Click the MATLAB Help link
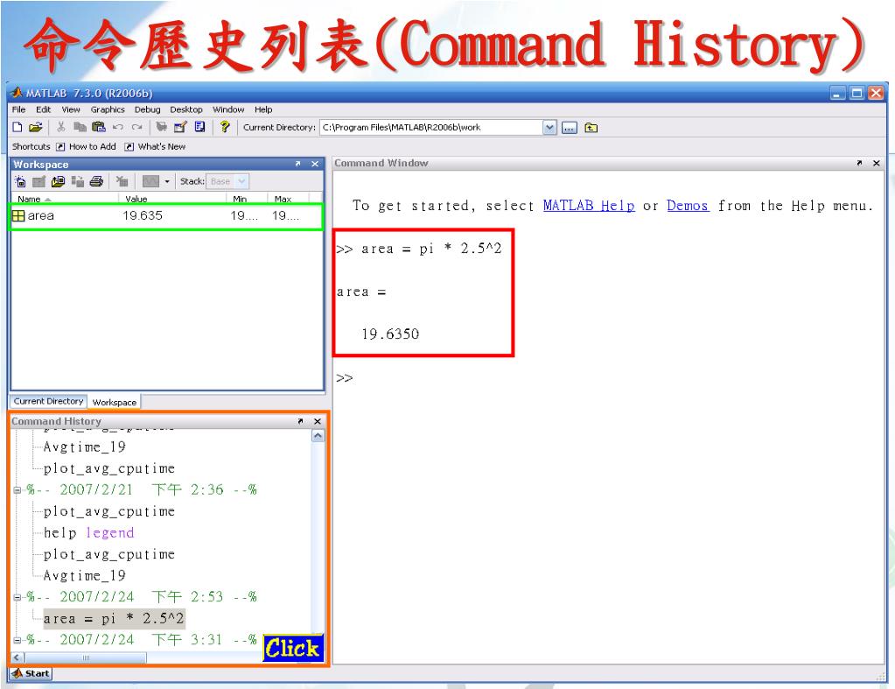895x689 pixels. click(x=589, y=206)
